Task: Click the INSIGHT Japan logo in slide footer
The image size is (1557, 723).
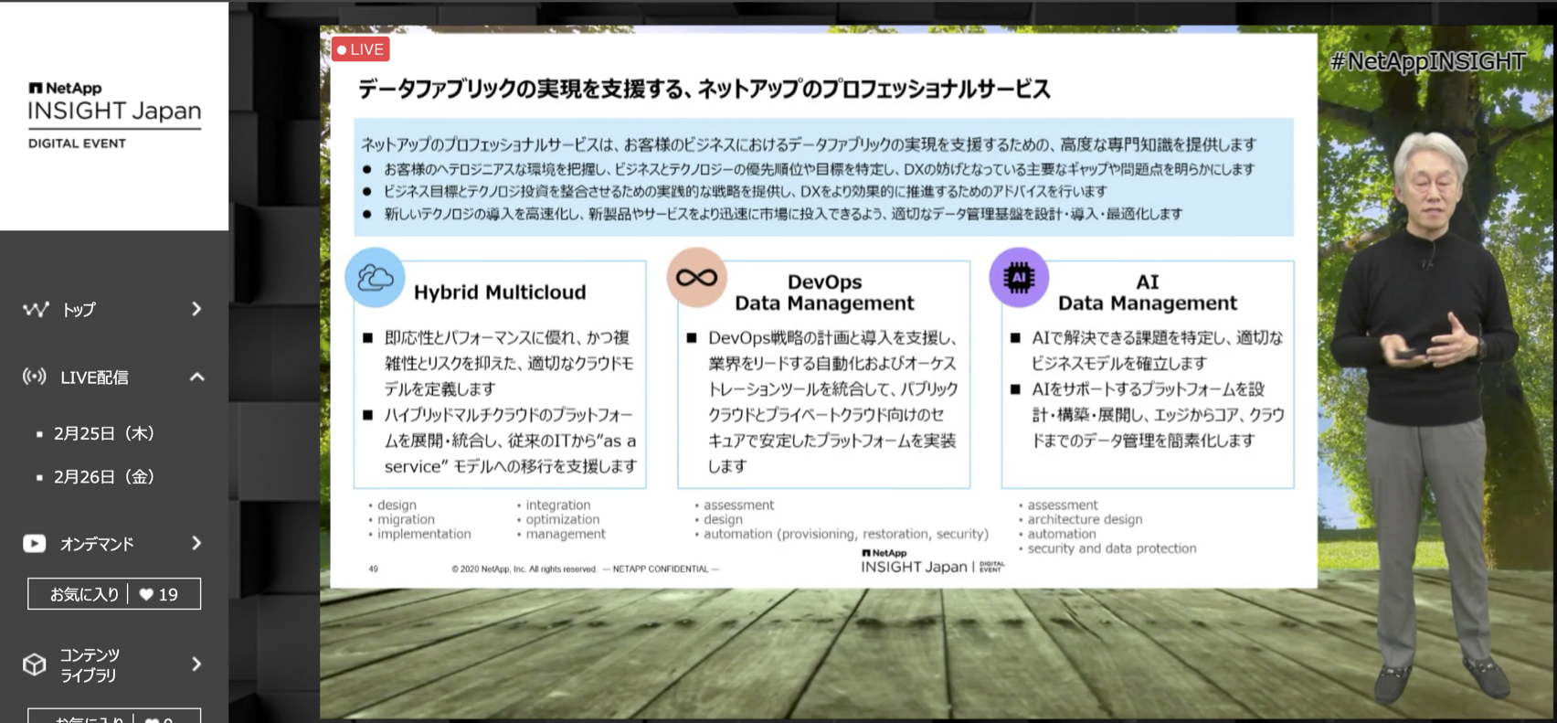Action: pyautogui.click(x=932, y=561)
